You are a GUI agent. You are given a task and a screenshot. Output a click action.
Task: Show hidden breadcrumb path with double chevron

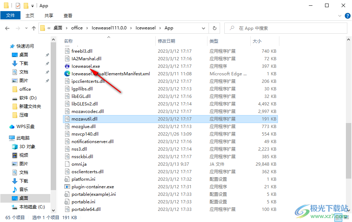coord(49,28)
